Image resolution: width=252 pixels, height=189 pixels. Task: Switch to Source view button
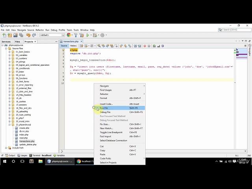coord(64,46)
